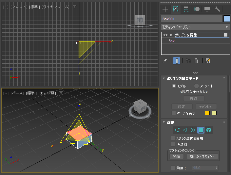
Task: Click the キャンセル button
Action: click(206, 106)
